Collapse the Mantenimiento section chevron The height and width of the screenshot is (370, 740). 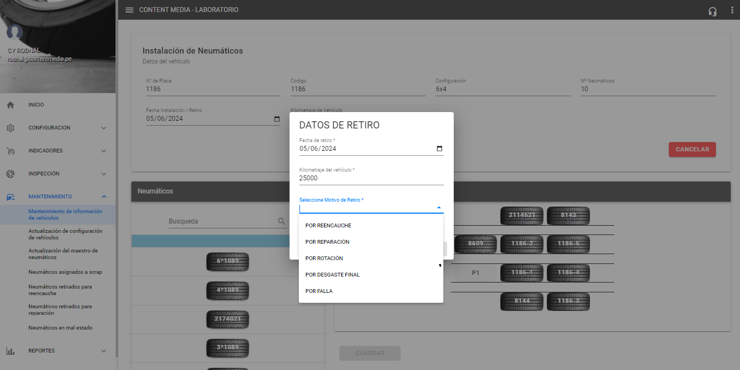coord(104,197)
